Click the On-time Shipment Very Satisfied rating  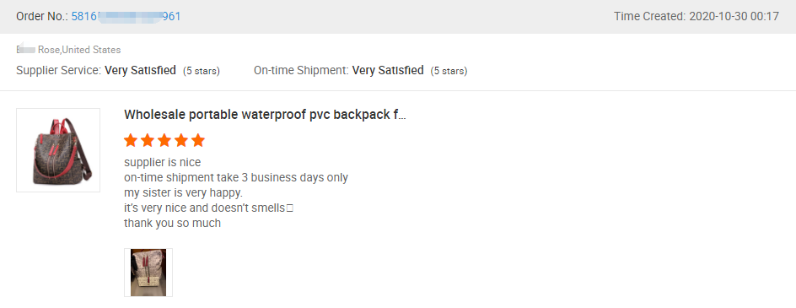click(x=388, y=70)
